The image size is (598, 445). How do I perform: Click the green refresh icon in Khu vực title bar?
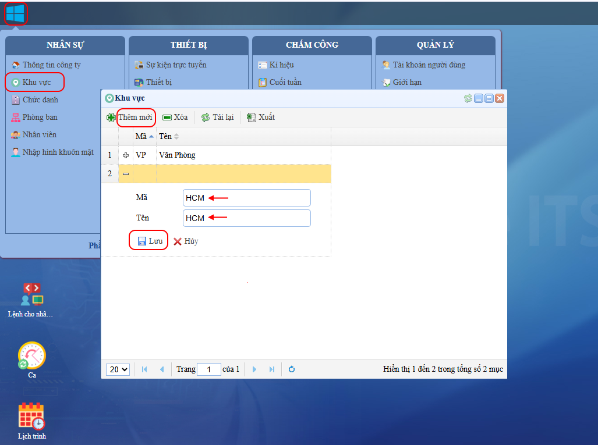468,98
